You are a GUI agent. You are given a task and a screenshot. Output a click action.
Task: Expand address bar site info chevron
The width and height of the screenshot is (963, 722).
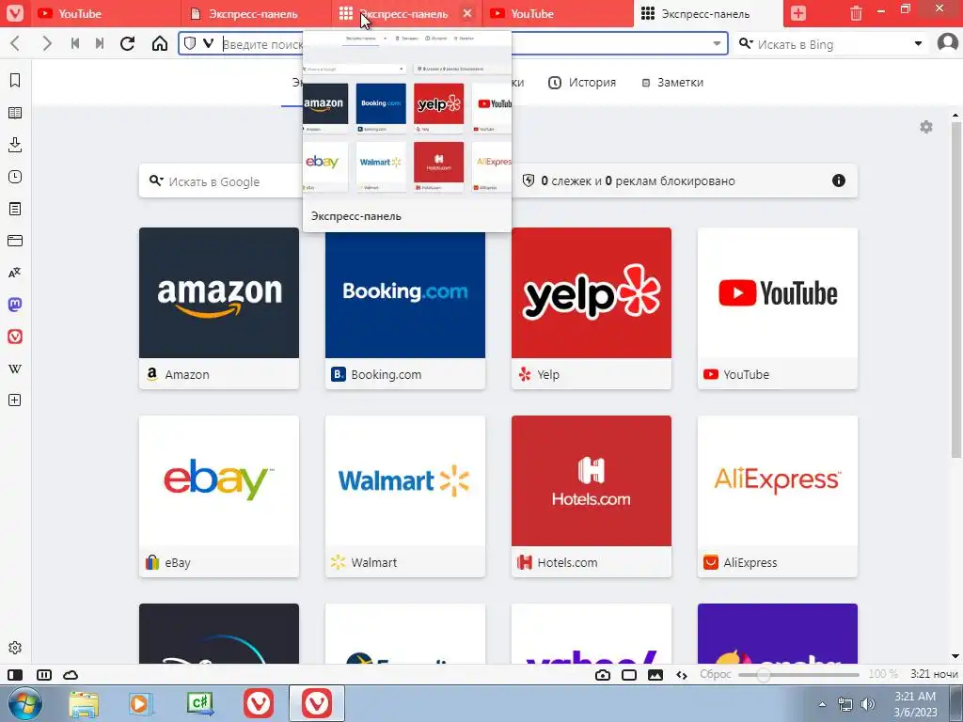point(208,43)
